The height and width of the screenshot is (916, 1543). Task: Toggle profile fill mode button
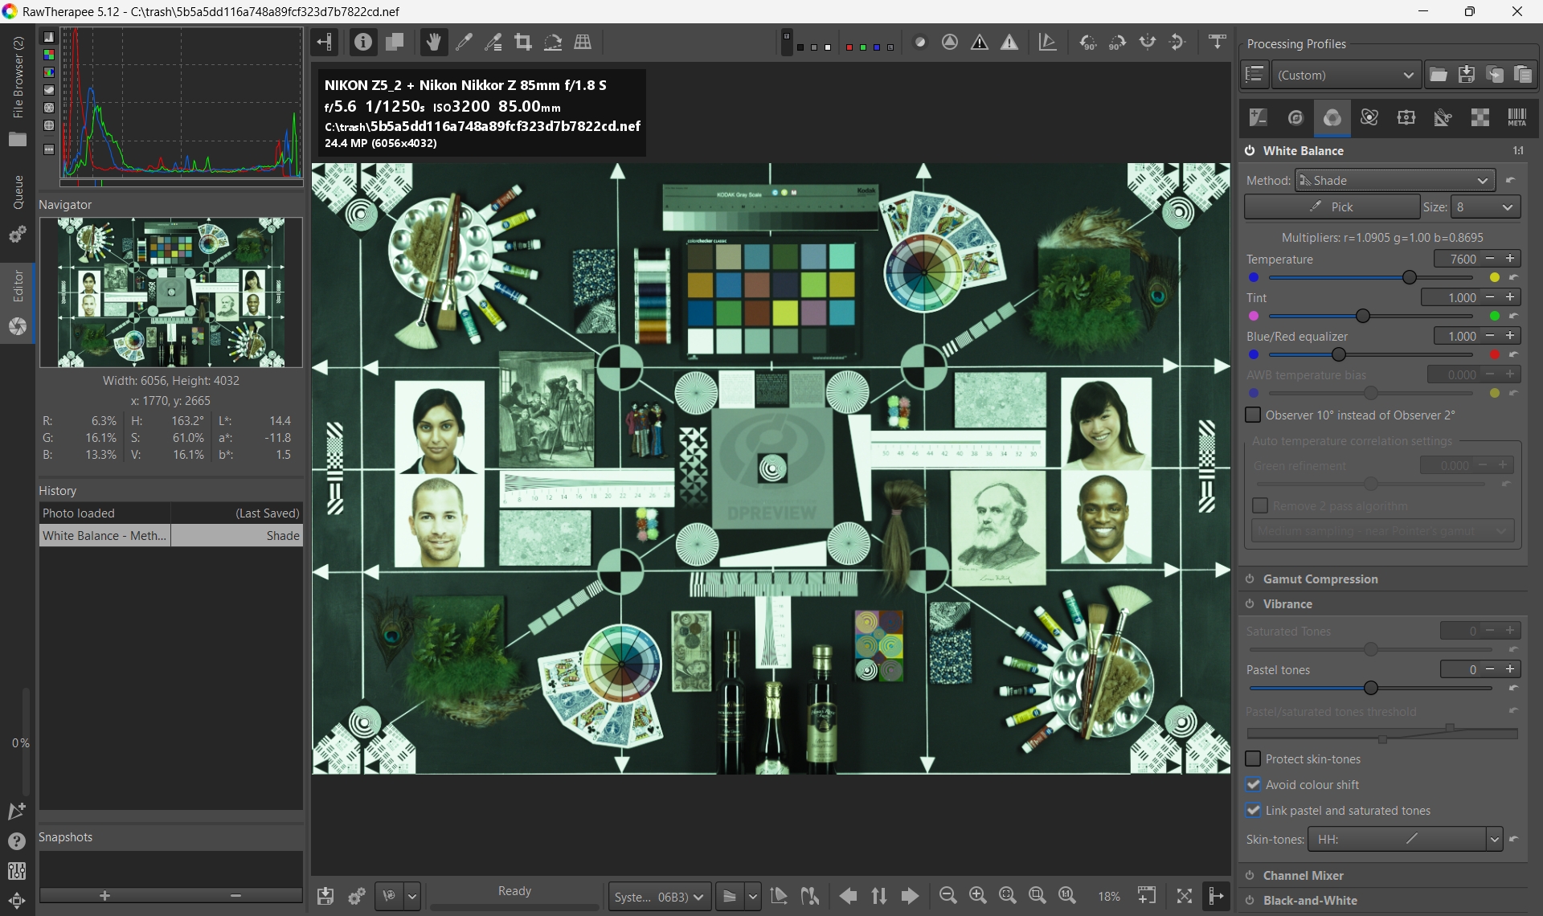tap(1254, 75)
